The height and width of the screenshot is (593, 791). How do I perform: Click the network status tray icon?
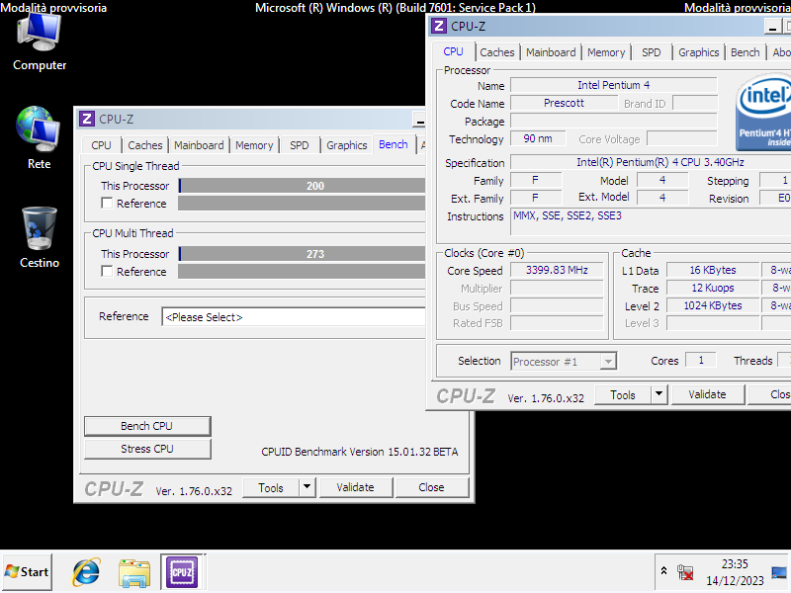coord(685,571)
